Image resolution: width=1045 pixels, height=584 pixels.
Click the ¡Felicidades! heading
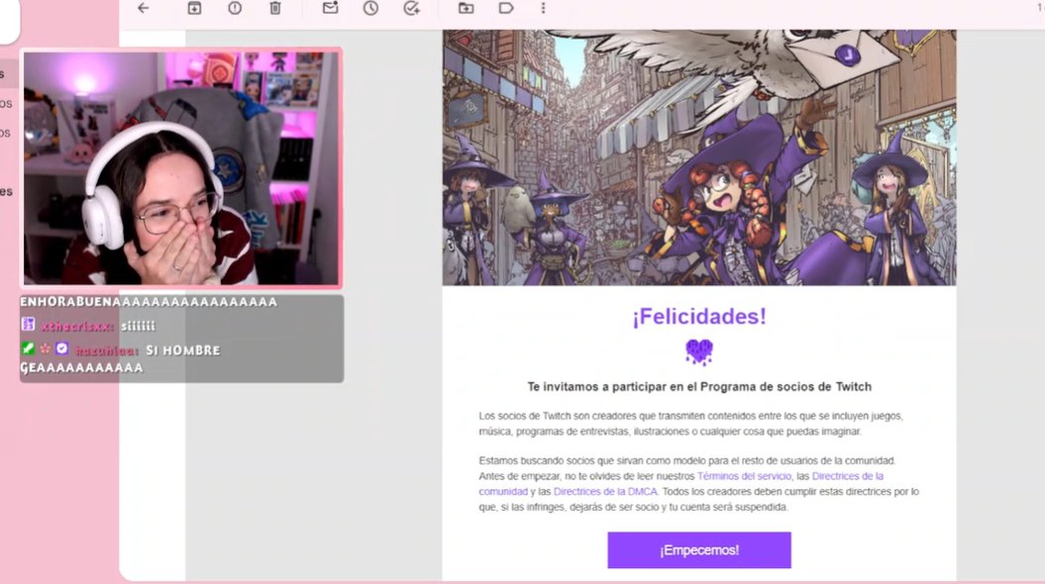pyautogui.click(x=699, y=317)
